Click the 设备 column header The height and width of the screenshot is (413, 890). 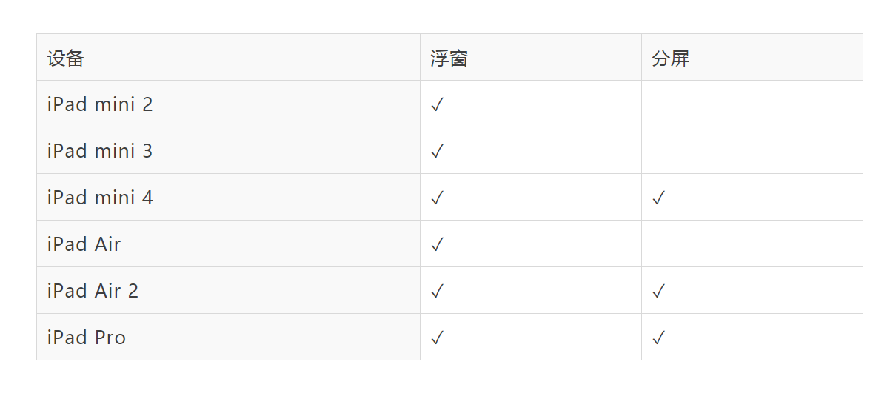click(x=66, y=58)
